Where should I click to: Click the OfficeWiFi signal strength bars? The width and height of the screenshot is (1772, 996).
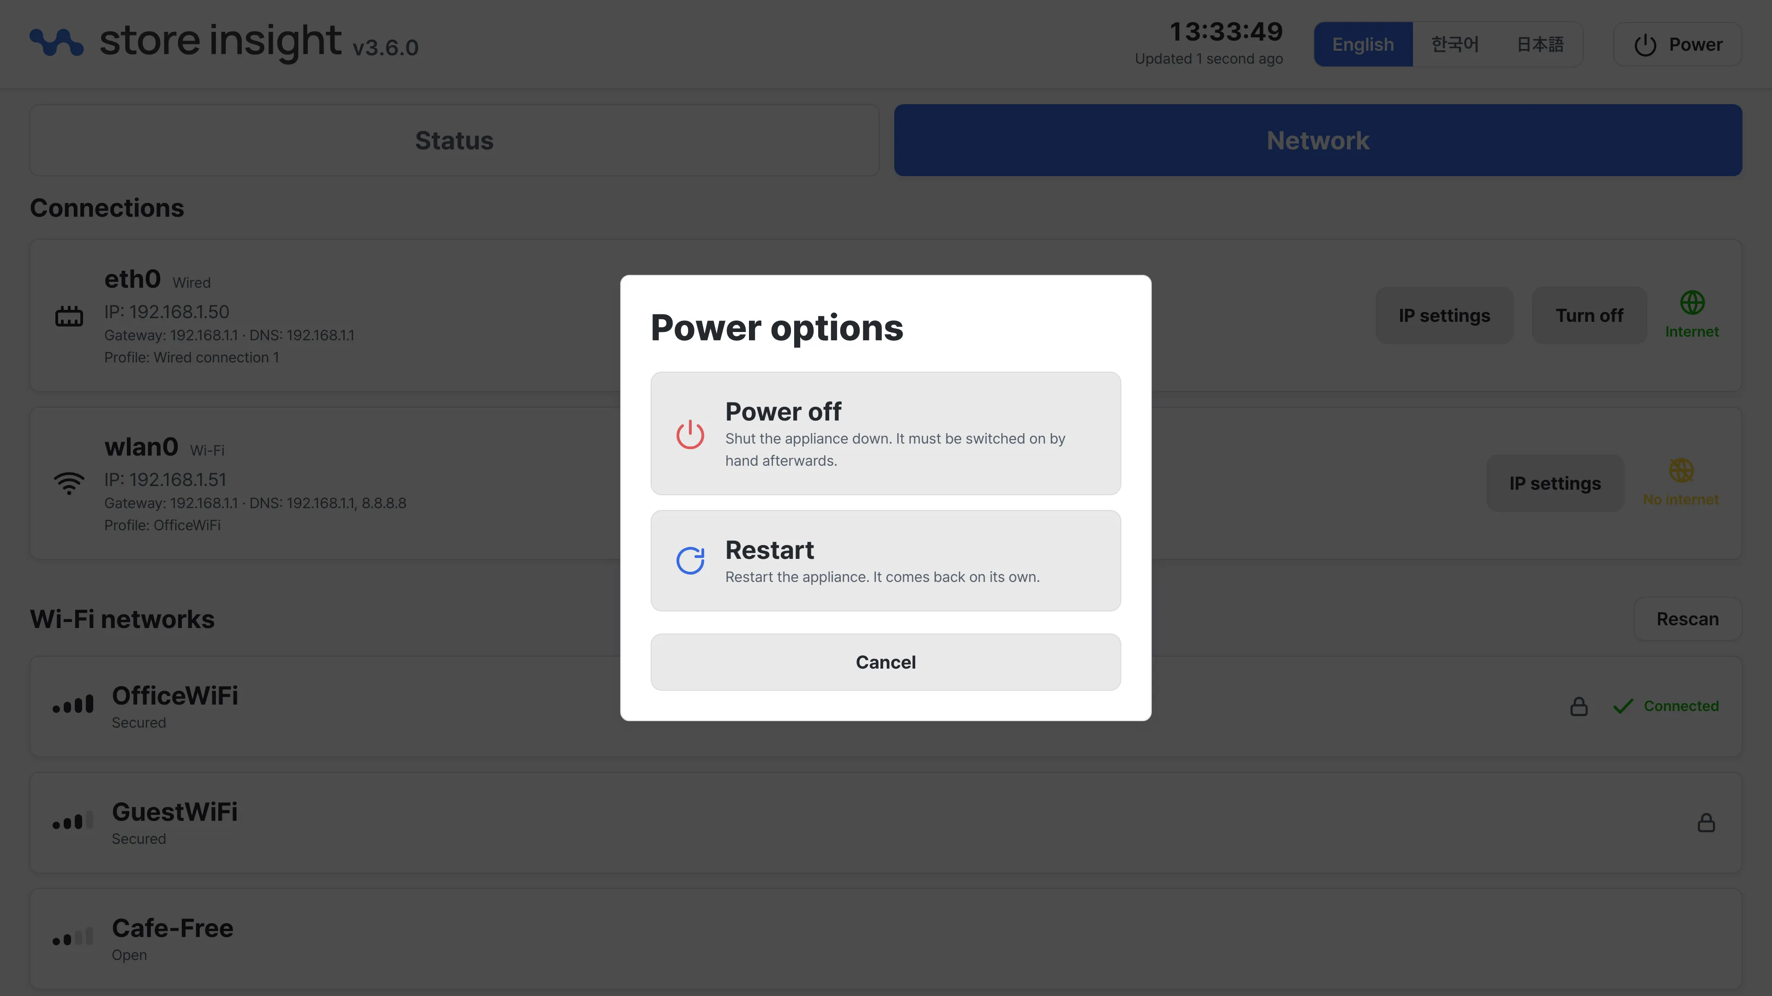coord(73,705)
